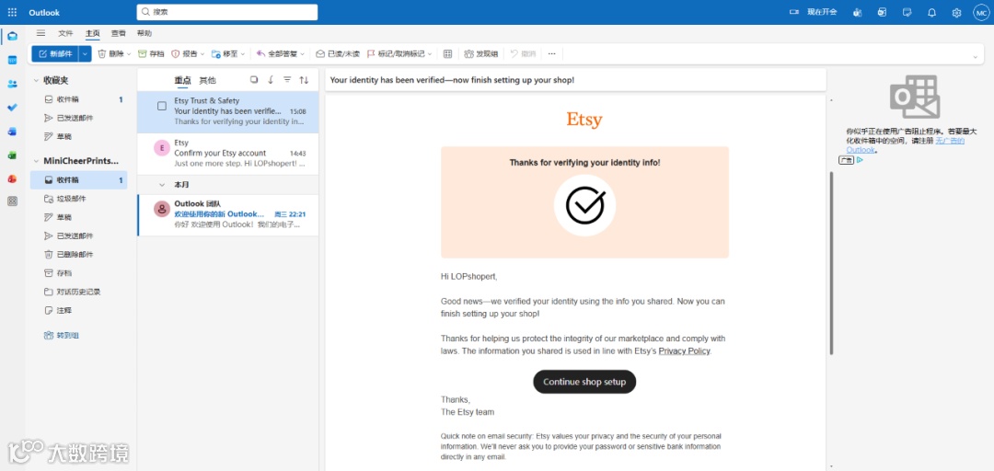Open 标记/取消标记 flag dropdown

(x=430, y=54)
